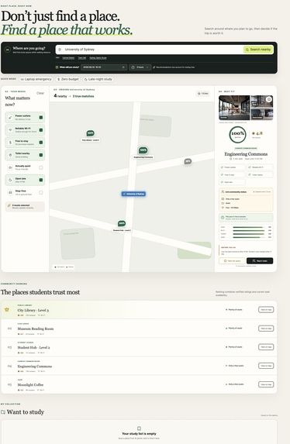
Task: Click the Power outlets plug icon
Action: (x=10, y=118)
